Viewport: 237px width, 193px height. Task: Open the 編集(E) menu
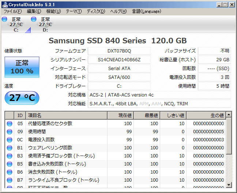34,11
